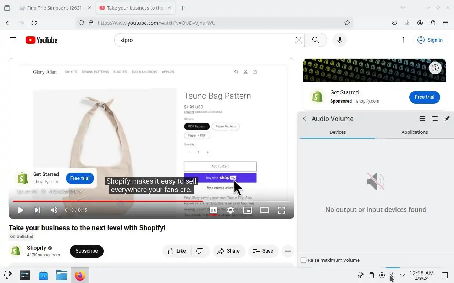Viewport: 454px width, 283px height.
Task: Go to the YouTube home logo
Action: point(41,40)
